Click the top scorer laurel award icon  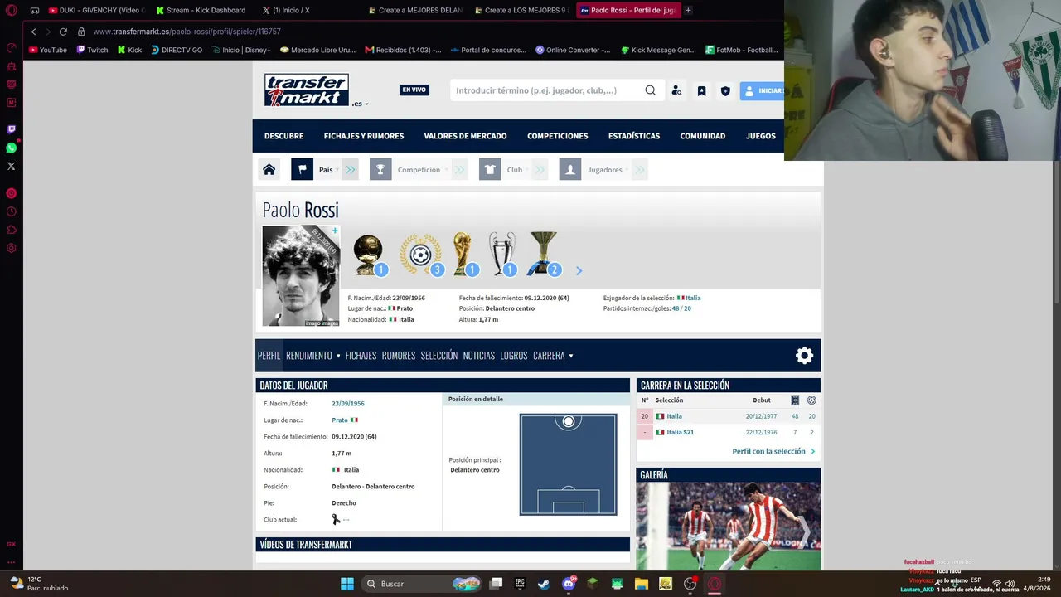(x=421, y=254)
